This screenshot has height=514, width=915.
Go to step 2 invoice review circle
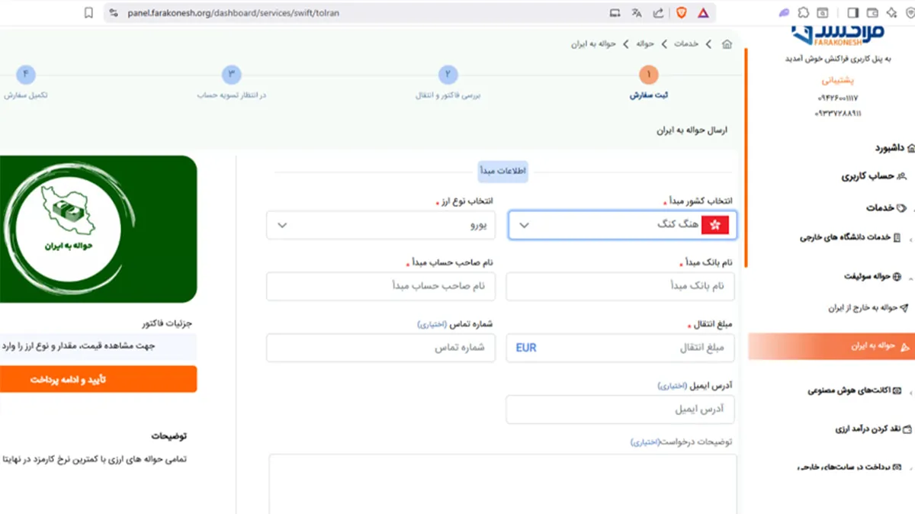(448, 75)
